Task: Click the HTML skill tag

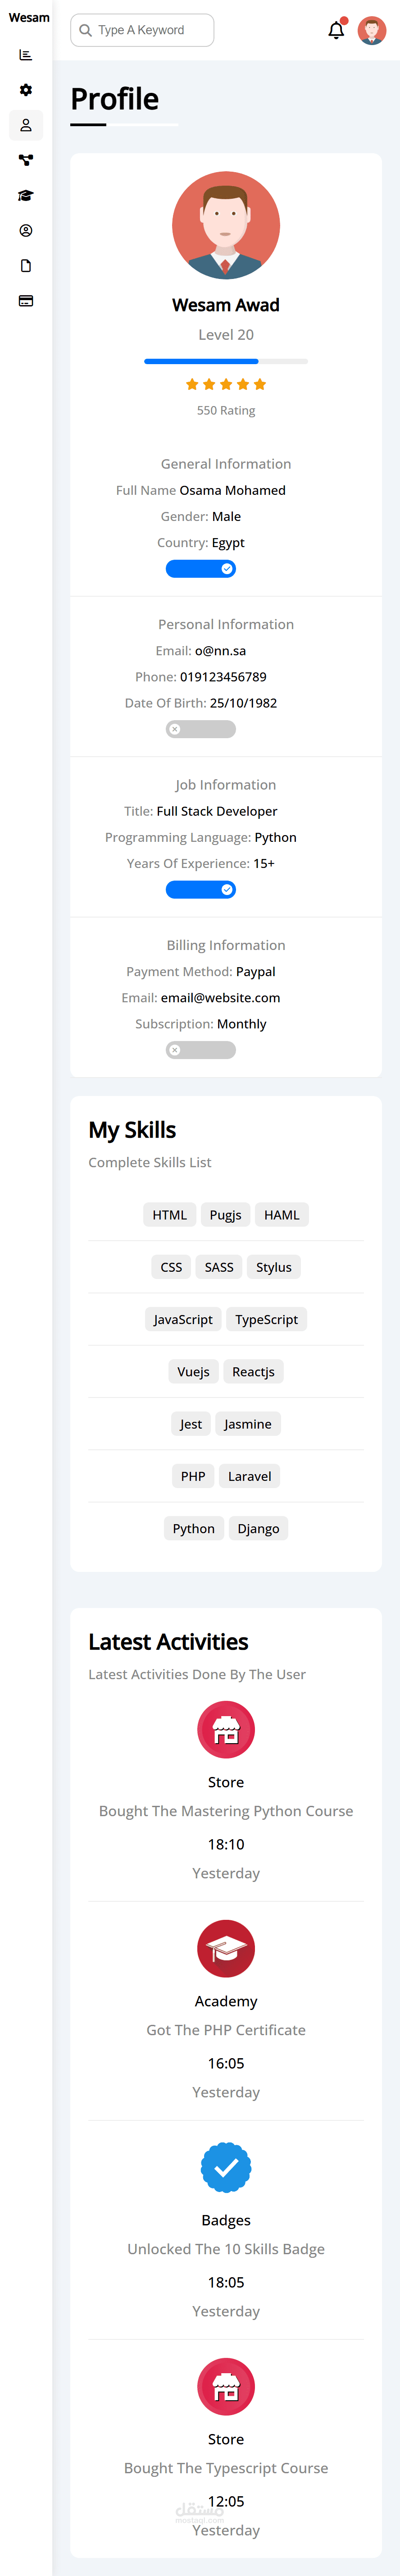Action: click(x=169, y=1215)
